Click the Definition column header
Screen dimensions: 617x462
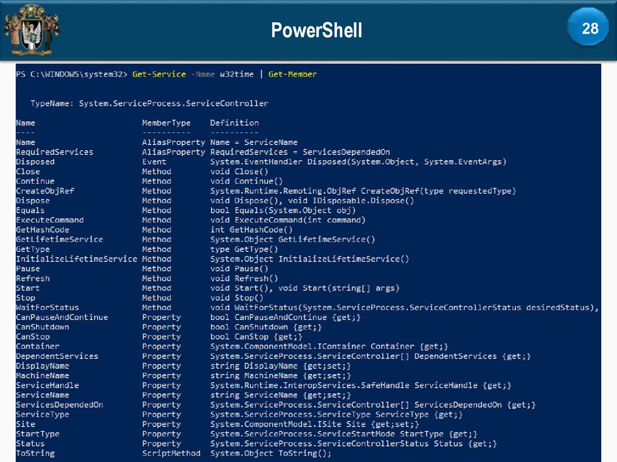[234, 123]
